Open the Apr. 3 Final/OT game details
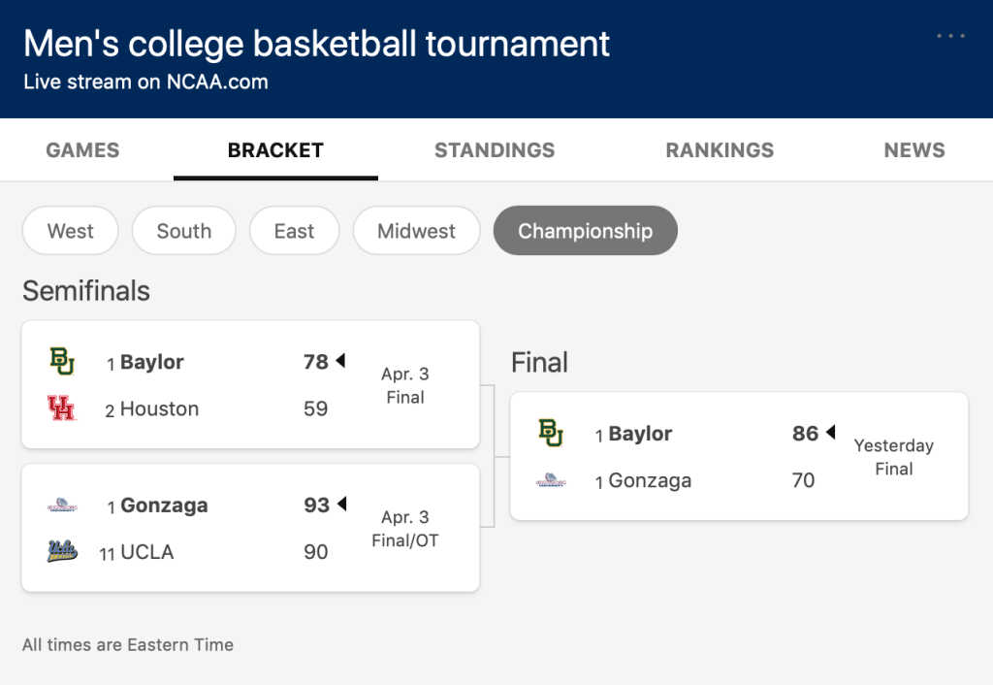The image size is (993, 685). pos(405,529)
